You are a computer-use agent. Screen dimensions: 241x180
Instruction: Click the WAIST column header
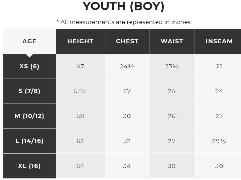[172, 41]
